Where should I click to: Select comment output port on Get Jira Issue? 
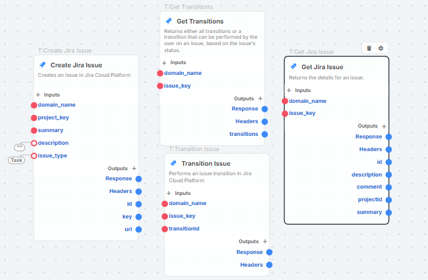pos(389,187)
